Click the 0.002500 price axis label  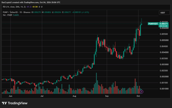[x=164, y=70]
